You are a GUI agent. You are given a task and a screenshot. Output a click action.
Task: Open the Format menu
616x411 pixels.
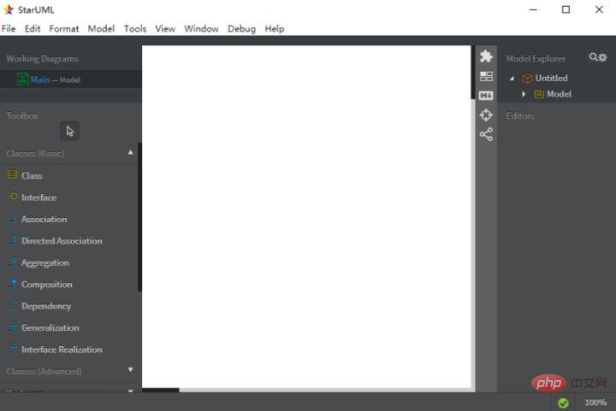pyautogui.click(x=63, y=29)
